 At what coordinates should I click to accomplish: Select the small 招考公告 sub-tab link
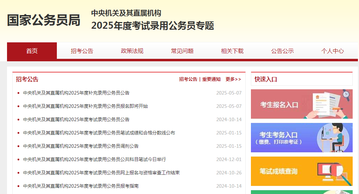point(188,79)
